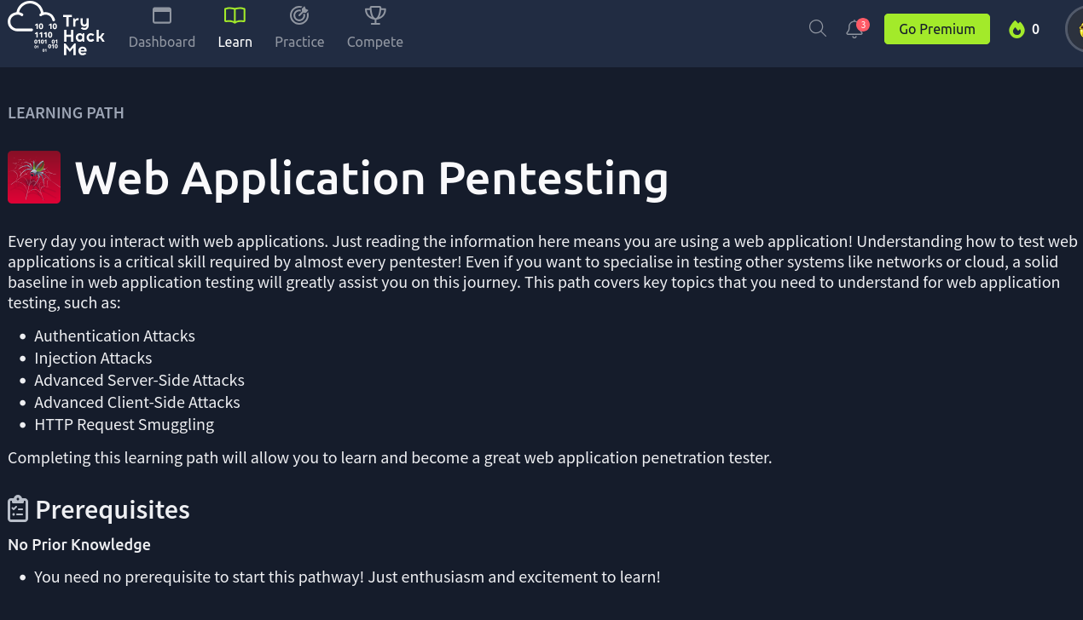1083x620 pixels.
Task: Open notifications via the bell icon
Action: click(854, 29)
